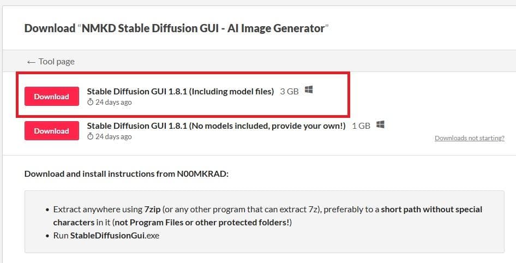Open the Tool page link
Image resolution: width=516 pixels, height=263 pixels.
[x=56, y=62]
